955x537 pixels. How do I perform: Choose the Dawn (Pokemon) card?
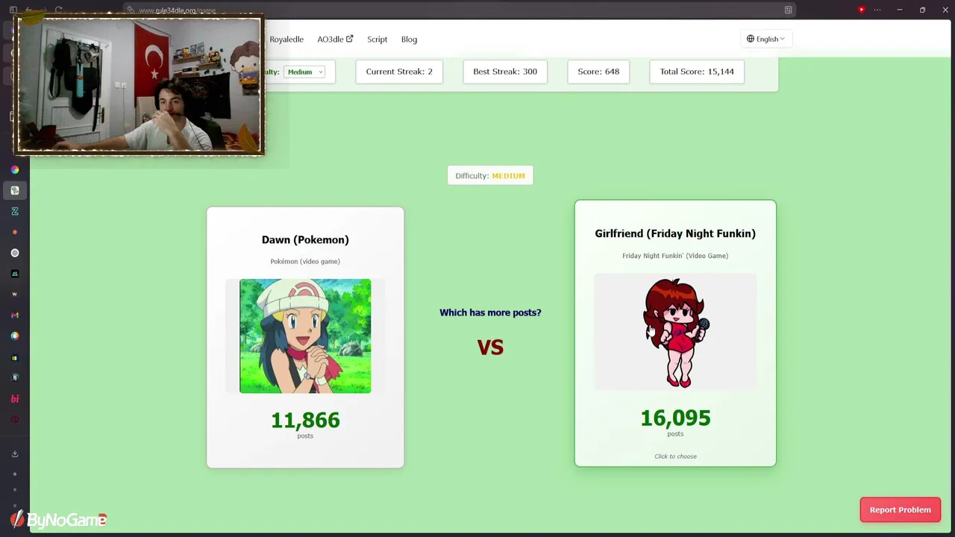pos(305,337)
